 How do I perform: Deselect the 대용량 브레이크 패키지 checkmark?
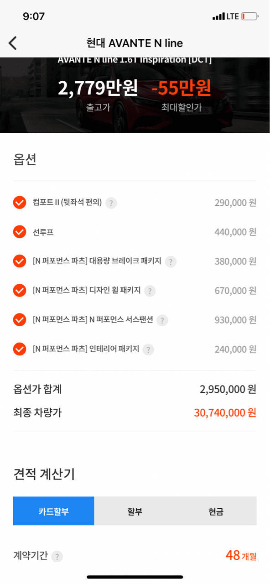coord(19,261)
